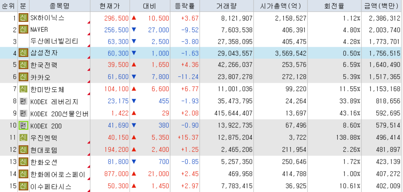Click the 신 badge for 삼성전자
The image size is (403, 192).
23,53
